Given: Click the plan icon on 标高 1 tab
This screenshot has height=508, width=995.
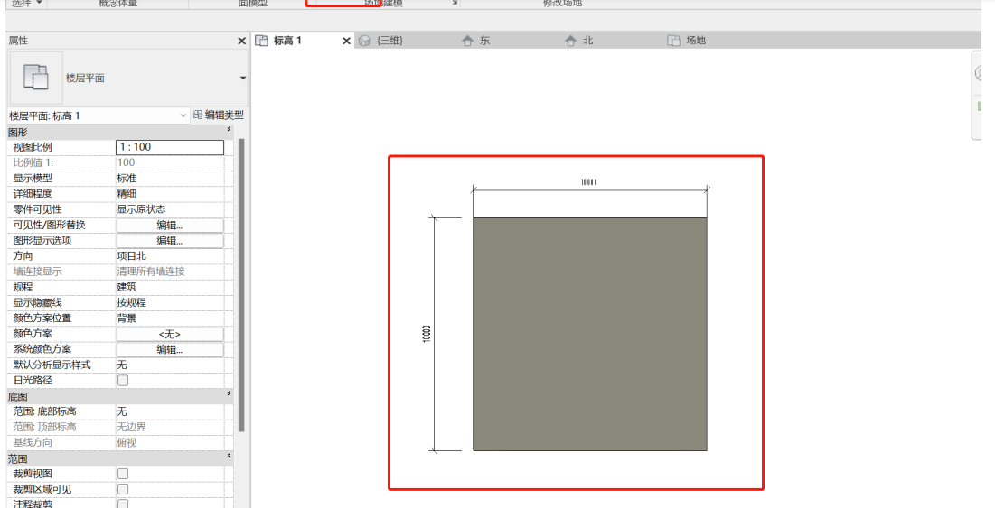Looking at the screenshot, I should click(261, 42).
